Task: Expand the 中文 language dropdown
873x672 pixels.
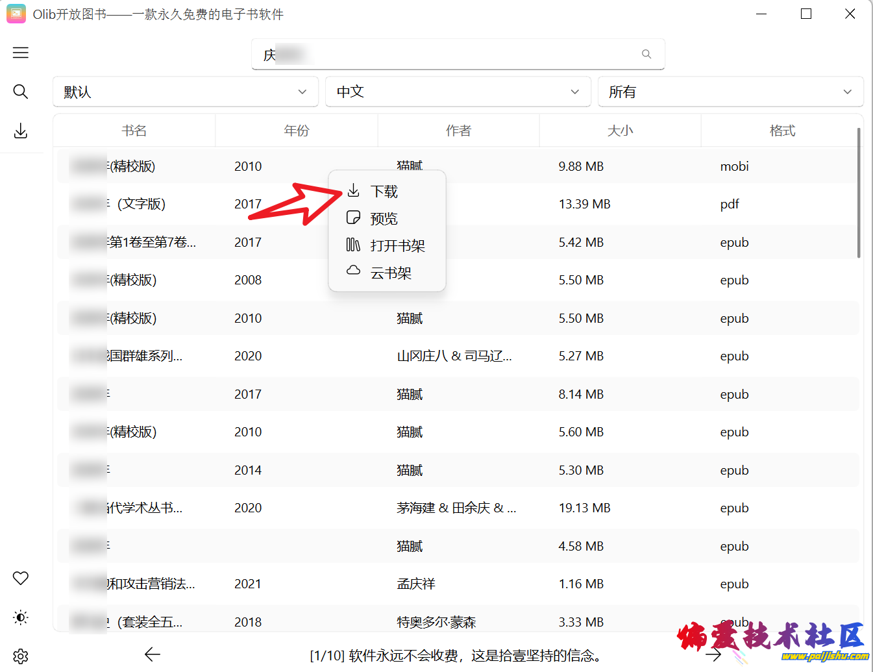Action: coord(458,92)
